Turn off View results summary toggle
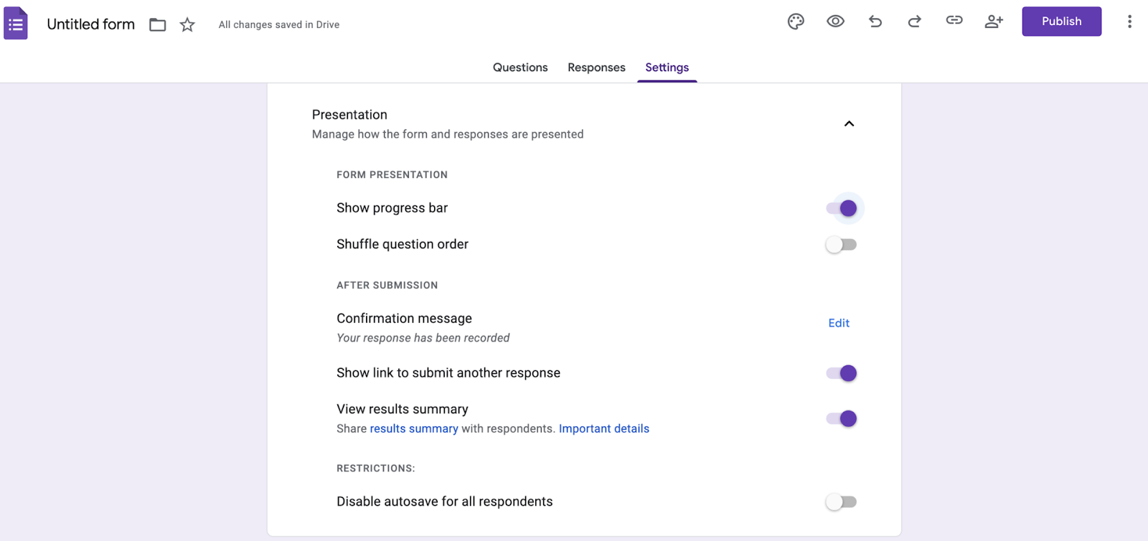The image size is (1148, 541). (x=842, y=419)
